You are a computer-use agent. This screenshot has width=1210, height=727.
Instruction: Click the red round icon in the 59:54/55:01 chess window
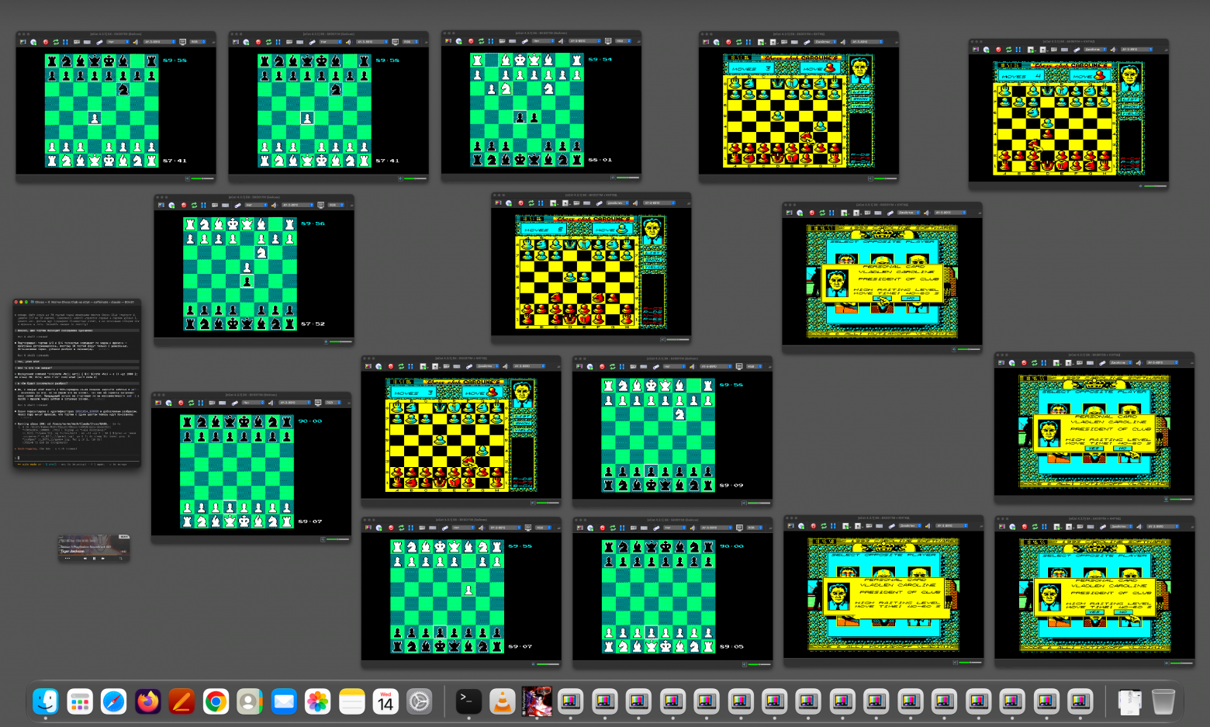click(x=471, y=41)
